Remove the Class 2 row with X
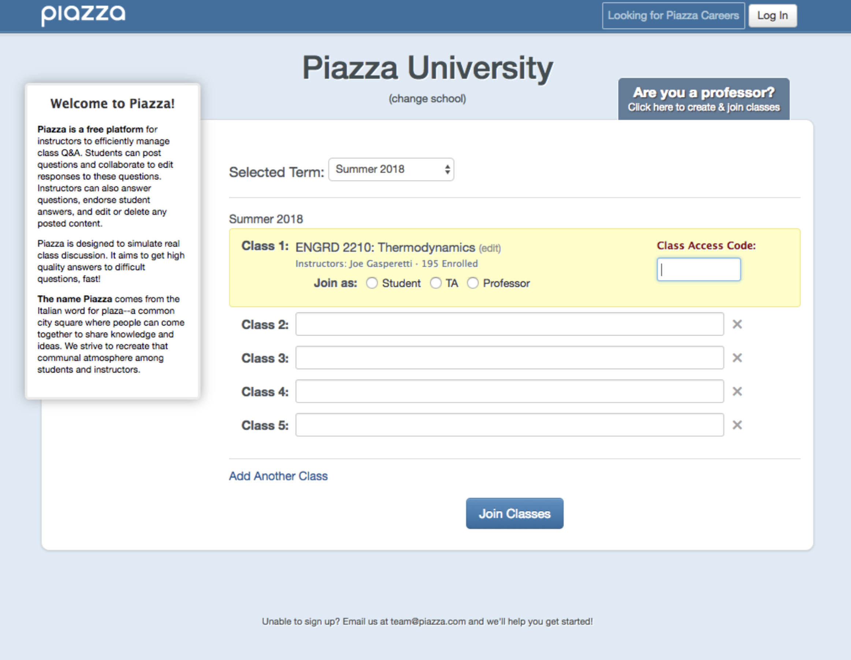This screenshot has height=660, width=851. pos(737,324)
